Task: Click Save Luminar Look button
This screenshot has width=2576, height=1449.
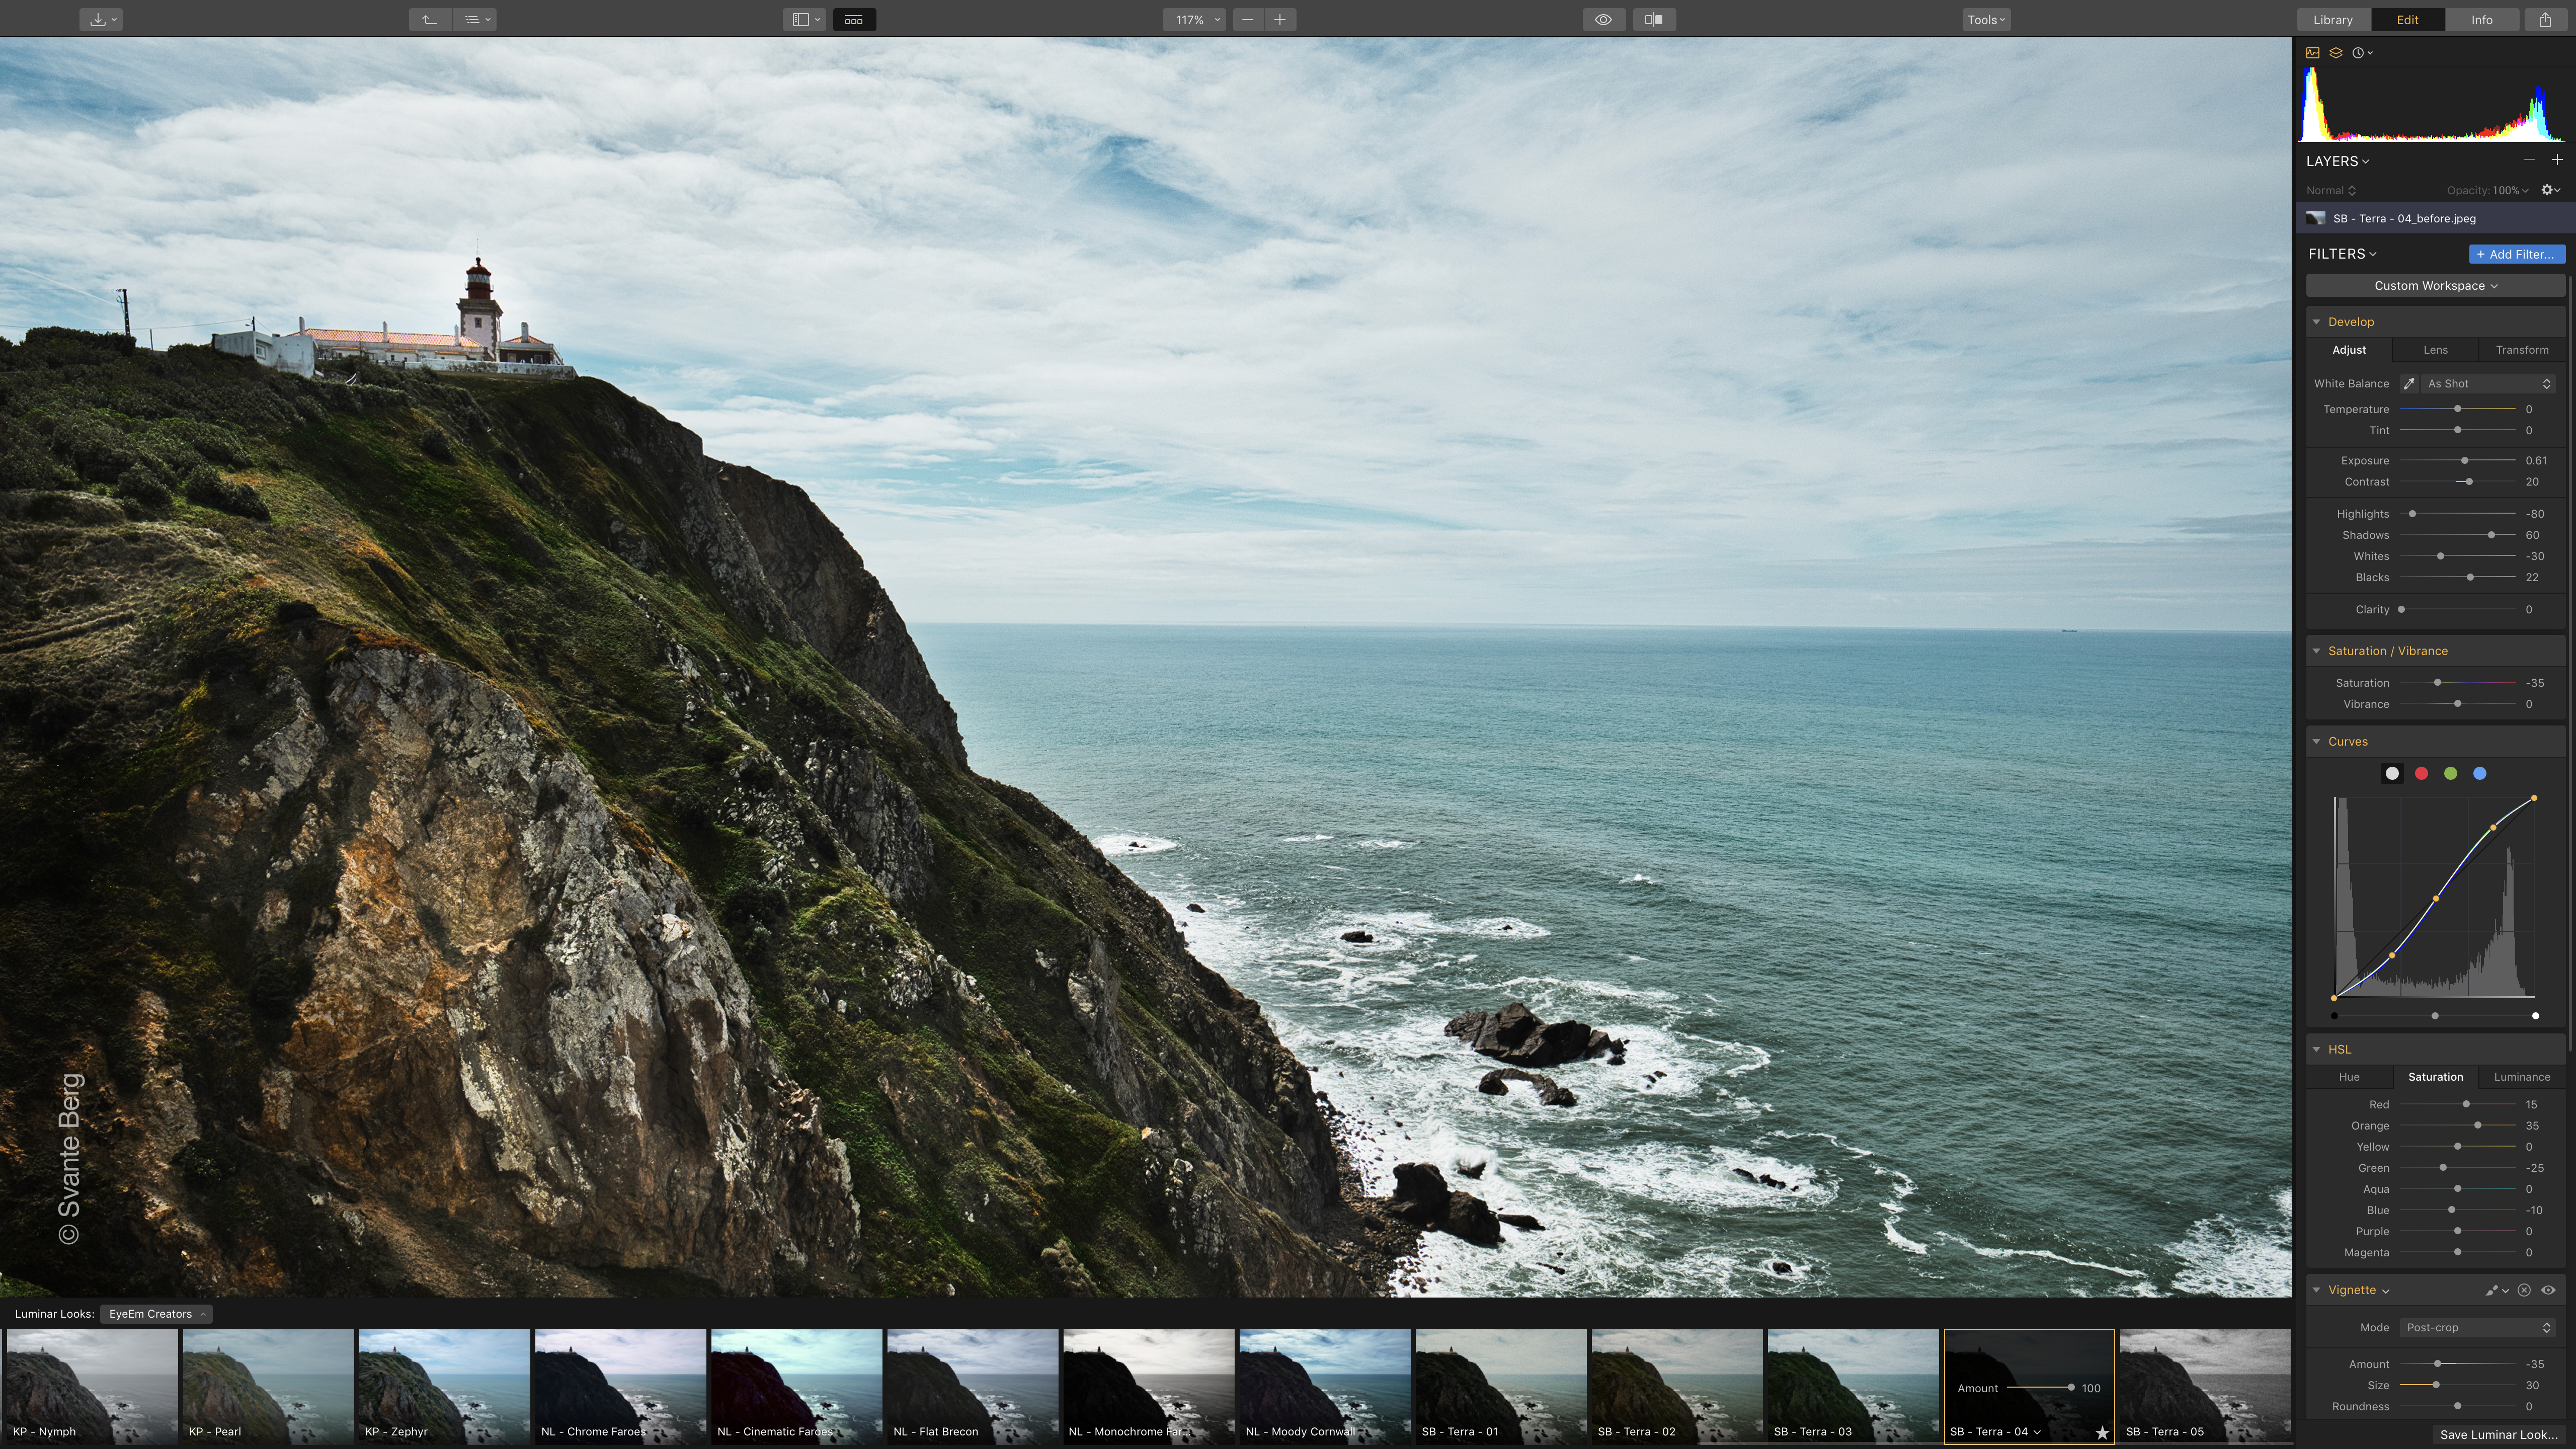Action: tap(2498, 1434)
